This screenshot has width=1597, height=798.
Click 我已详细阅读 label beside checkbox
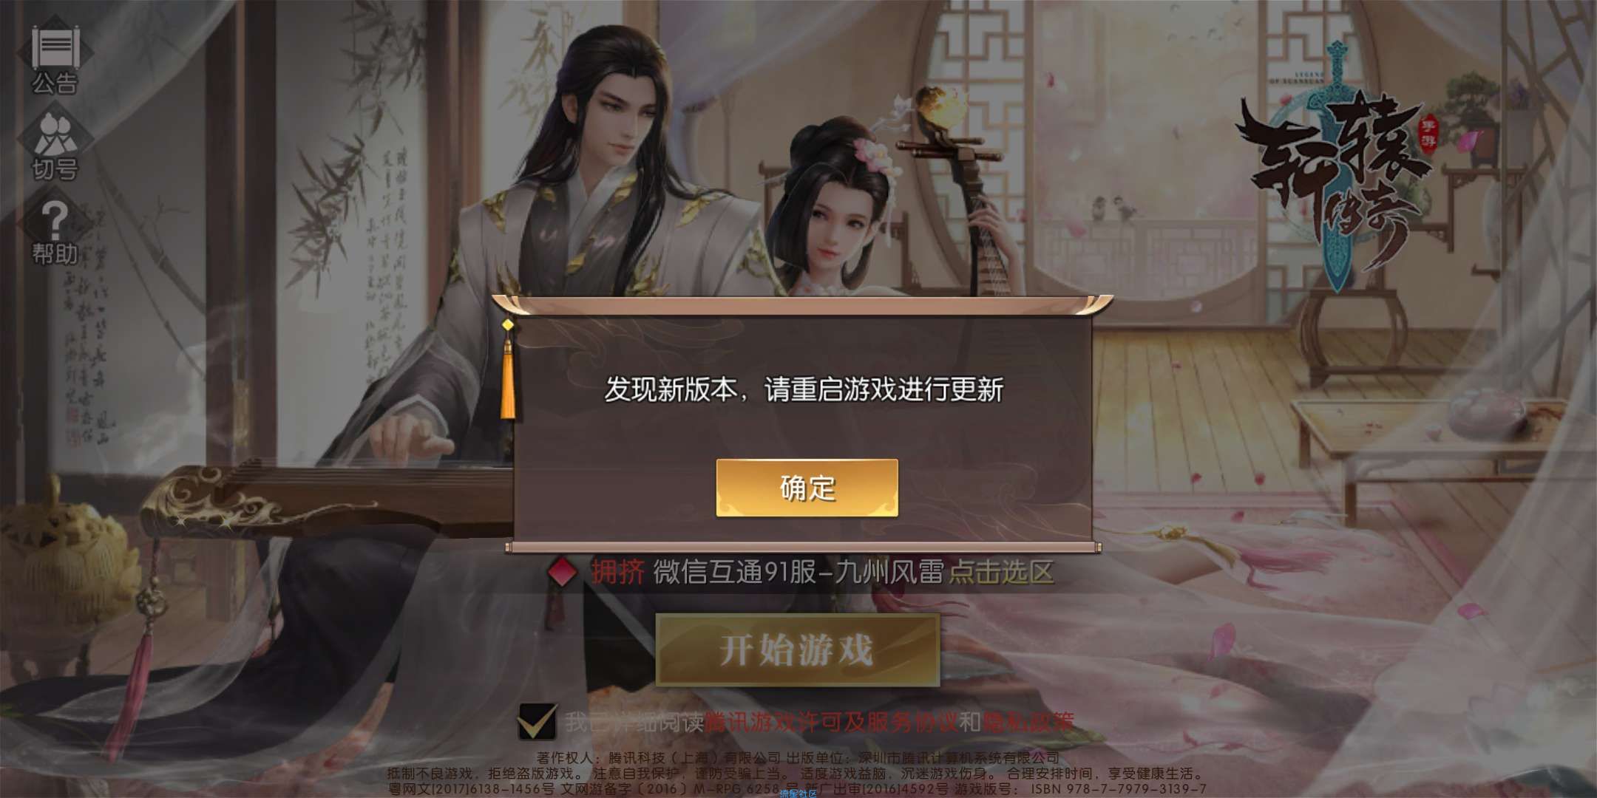(x=634, y=721)
